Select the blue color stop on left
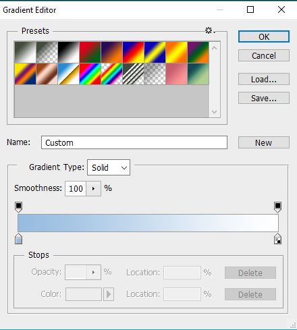This screenshot has height=330, width=297. pyautogui.click(x=18, y=239)
